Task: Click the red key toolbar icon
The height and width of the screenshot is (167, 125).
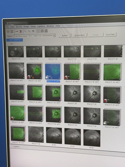Action: click(x=17, y=31)
